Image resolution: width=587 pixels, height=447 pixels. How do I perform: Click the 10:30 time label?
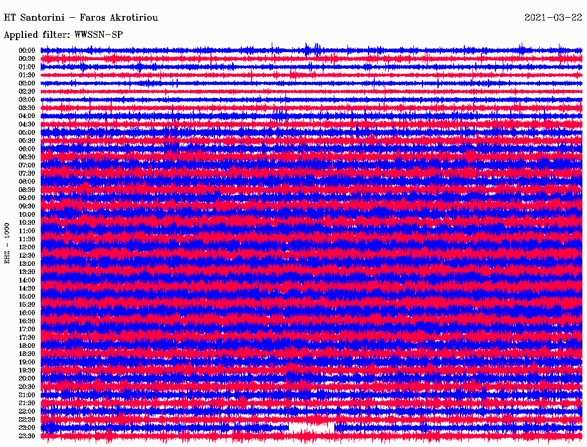click(x=27, y=223)
